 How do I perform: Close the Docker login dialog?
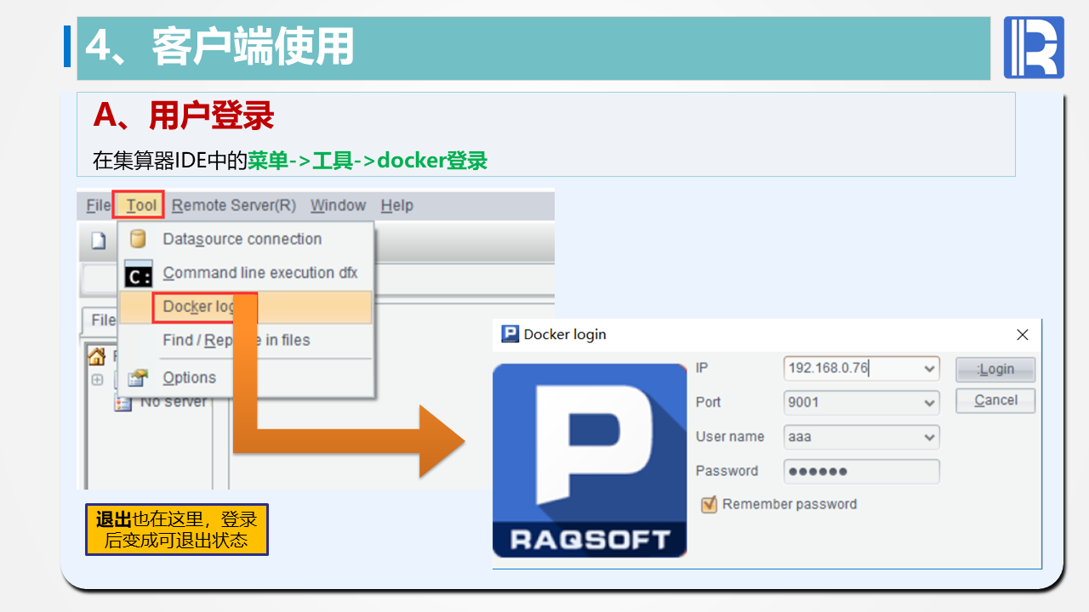coord(1023,335)
